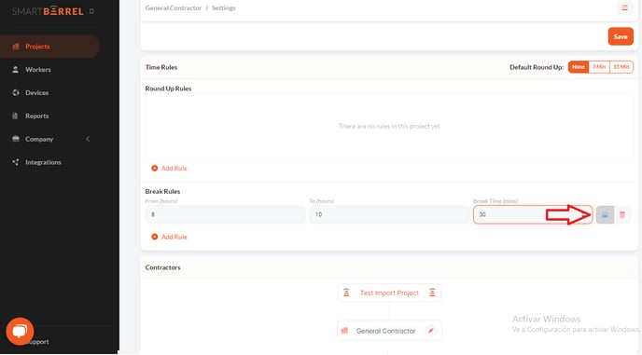642x355 pixels.
Task: Edit General Contractor with pencil icon
Action: coord(431,331)
